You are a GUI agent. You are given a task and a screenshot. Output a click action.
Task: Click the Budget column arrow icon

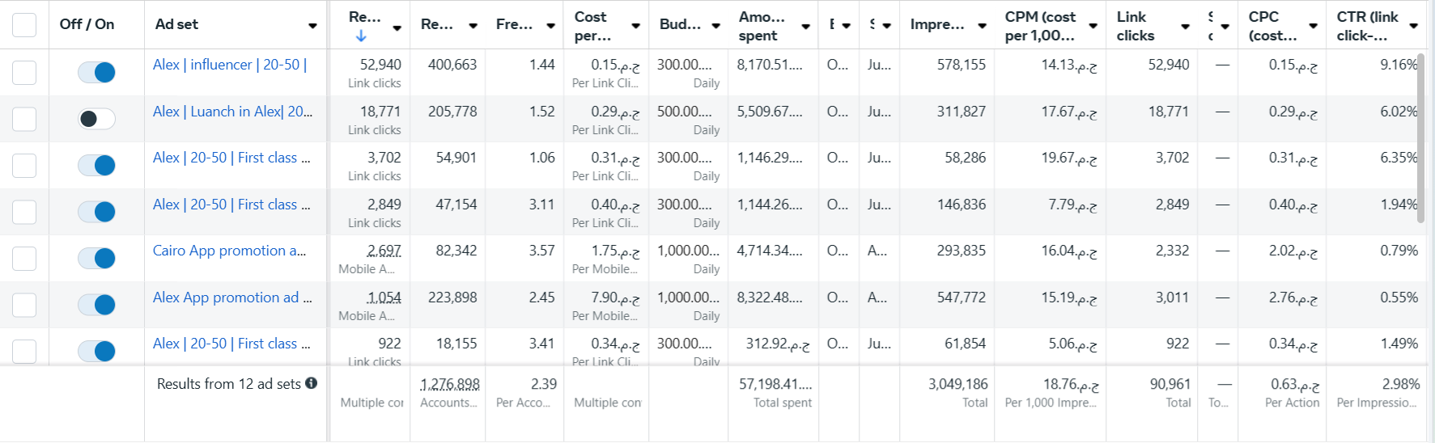point(715,26)
